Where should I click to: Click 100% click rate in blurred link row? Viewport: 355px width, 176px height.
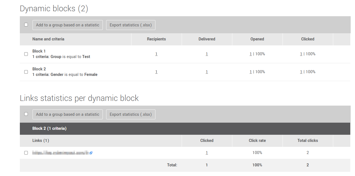(x=257, y=153)
